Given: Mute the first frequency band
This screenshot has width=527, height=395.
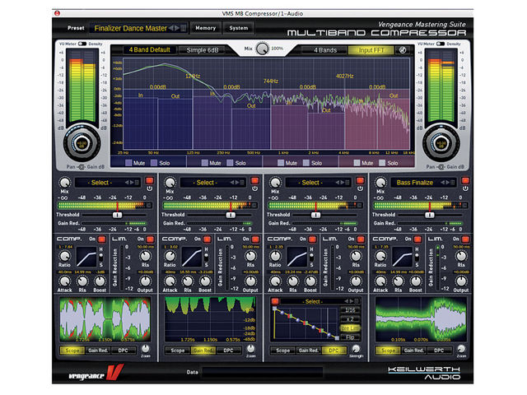Looking at the screenshot, I should coord(128,163).
